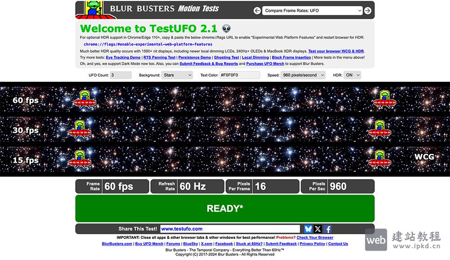Click the Welcome to TestUFO 2.1 heading

tap(148, 28)
